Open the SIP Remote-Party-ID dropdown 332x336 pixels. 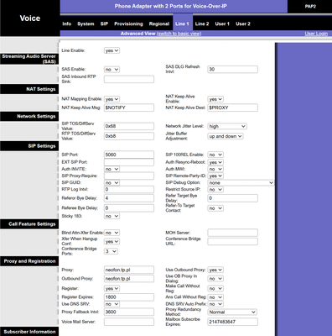coord(215,176)
